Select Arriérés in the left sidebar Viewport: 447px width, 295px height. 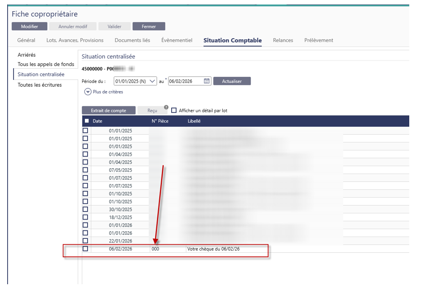(27, 55)
